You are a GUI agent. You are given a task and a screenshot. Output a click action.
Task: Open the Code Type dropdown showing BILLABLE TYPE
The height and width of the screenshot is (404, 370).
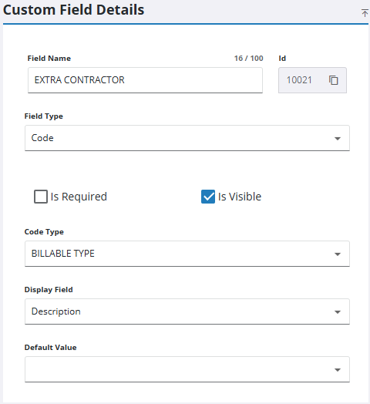click(187, 254)
